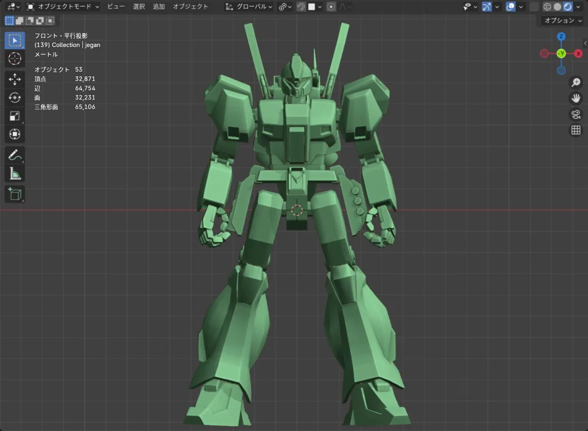
Task: Open the 追加 menu
Action: click(158, 7)
